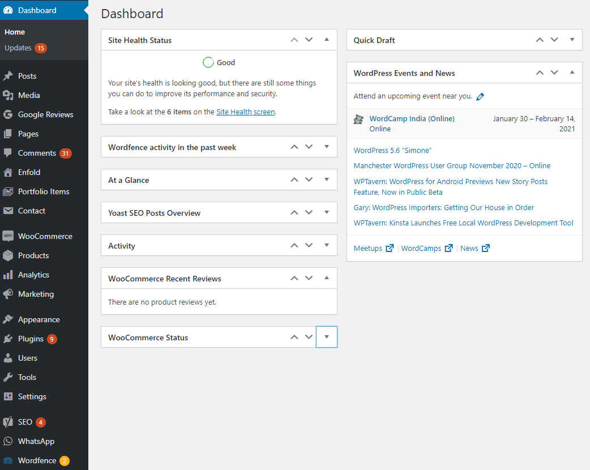Click the Settings sliders icon
This screenshot has height=470, width=590.
[x=8, y=396]
